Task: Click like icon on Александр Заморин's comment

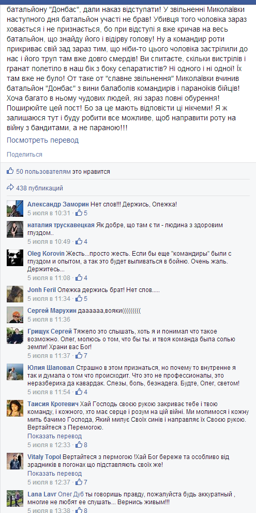Action: point(79,213)
